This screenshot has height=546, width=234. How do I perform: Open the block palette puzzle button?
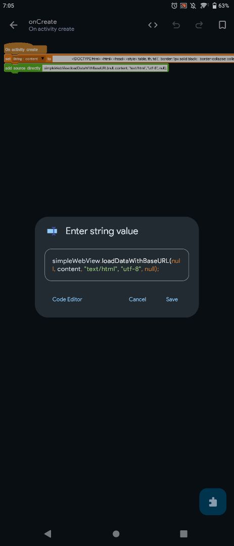tap(213, 502)
